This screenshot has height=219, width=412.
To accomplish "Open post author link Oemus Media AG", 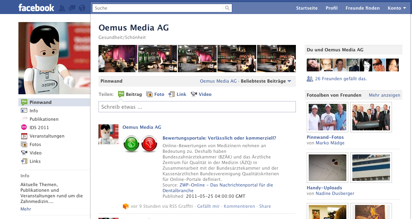I will pyautogui.click(x=142, y=127).
